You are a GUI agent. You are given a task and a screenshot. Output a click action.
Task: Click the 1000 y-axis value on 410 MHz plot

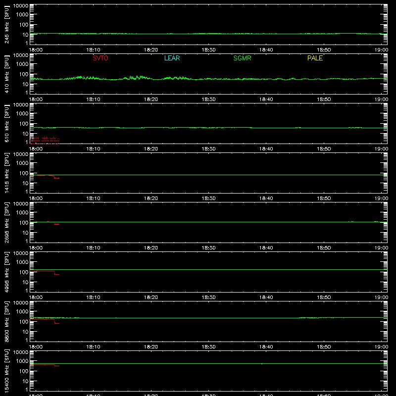[x=22, y=64]
